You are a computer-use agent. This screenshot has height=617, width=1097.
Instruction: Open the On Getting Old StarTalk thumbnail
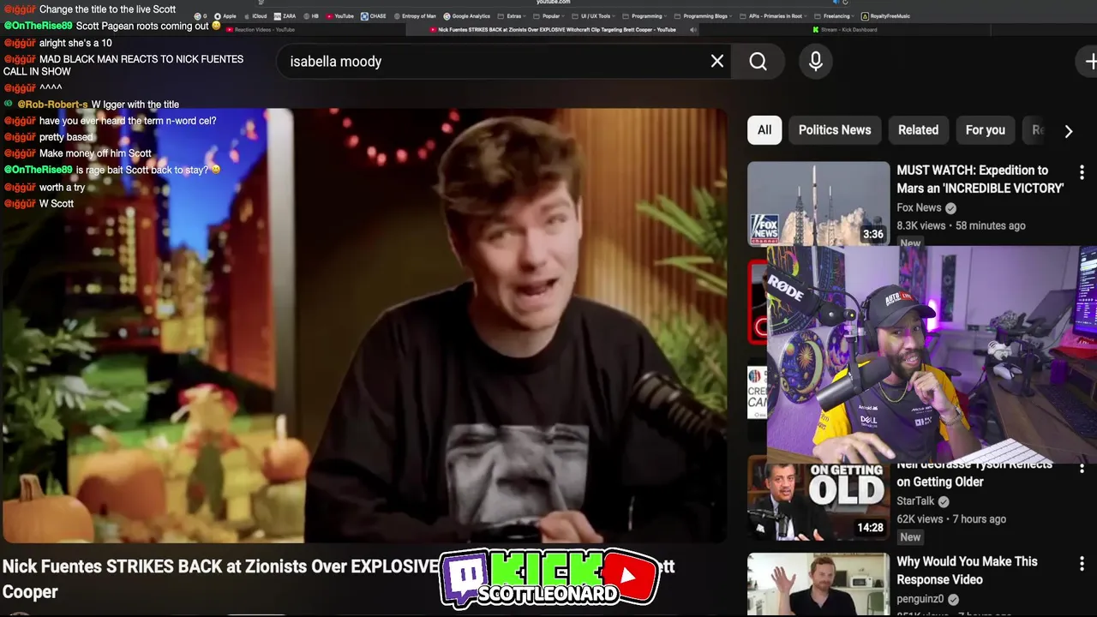(818, 500)
